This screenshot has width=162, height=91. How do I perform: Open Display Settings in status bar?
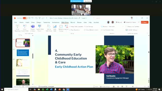pos(105,86)
